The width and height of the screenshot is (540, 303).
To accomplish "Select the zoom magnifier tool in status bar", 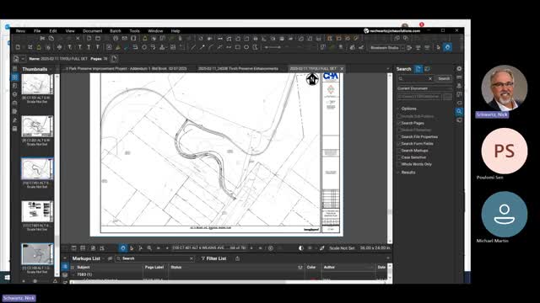I will coord(149,248).
